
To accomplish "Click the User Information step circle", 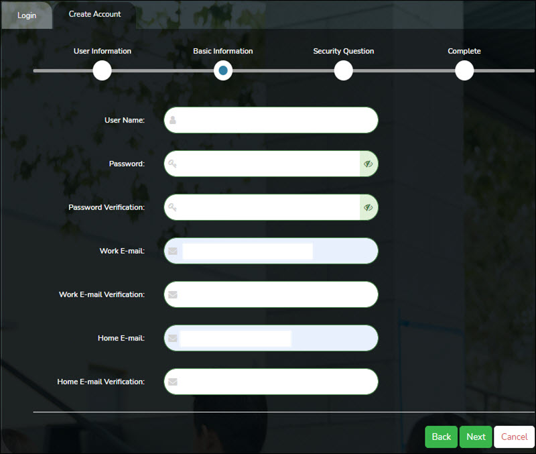I will 102,70.
